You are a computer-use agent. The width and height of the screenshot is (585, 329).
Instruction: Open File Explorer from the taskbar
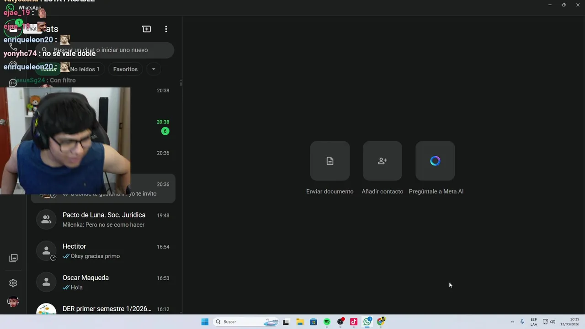click(x=300, y=322)
